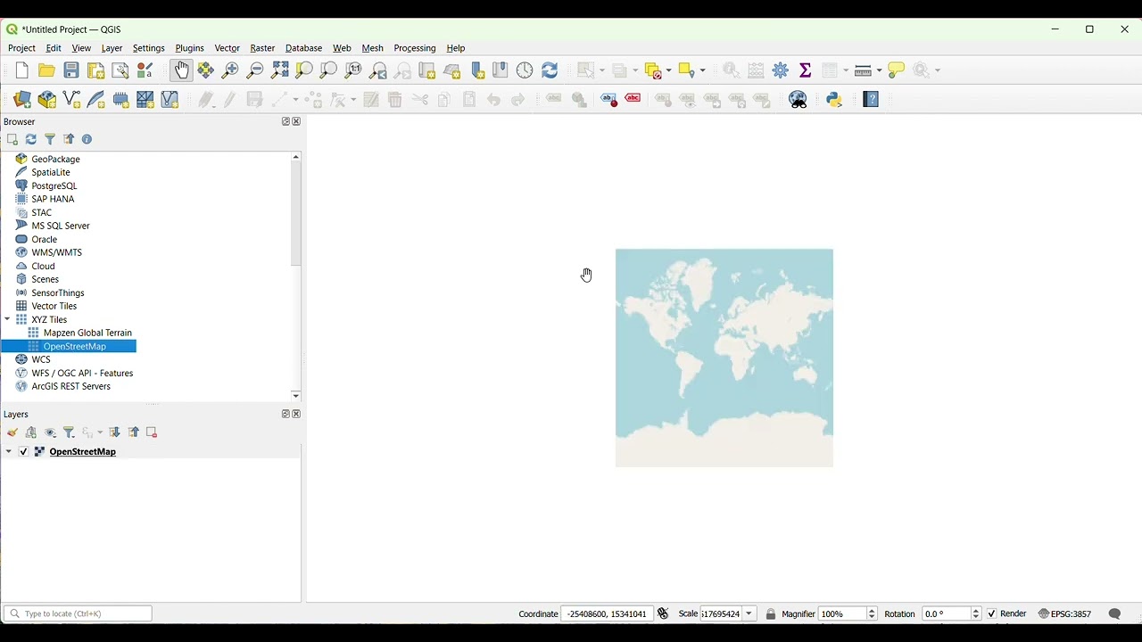1142x642 pixels.
Task: Open a project using the folder icon
Action: (x=46, y=70)
